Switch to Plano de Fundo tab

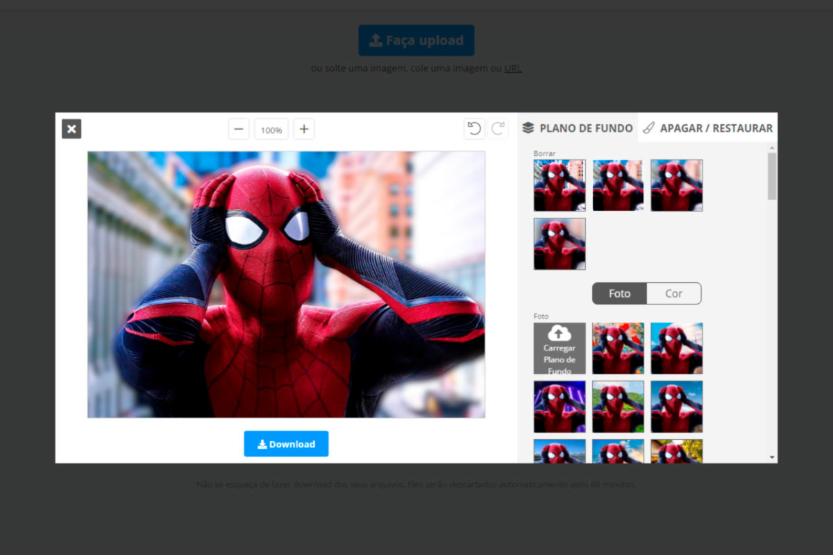point(578,128)
